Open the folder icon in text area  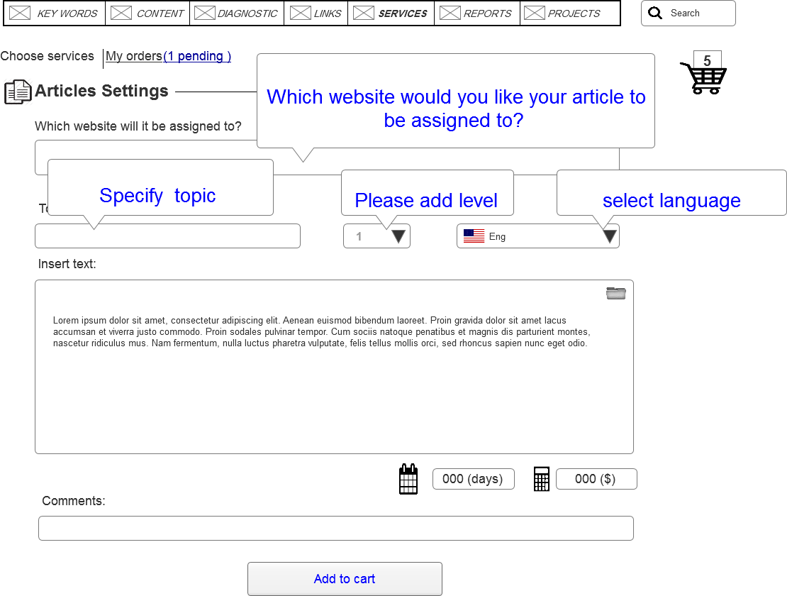pyautogui.click(x=616, y=293)
